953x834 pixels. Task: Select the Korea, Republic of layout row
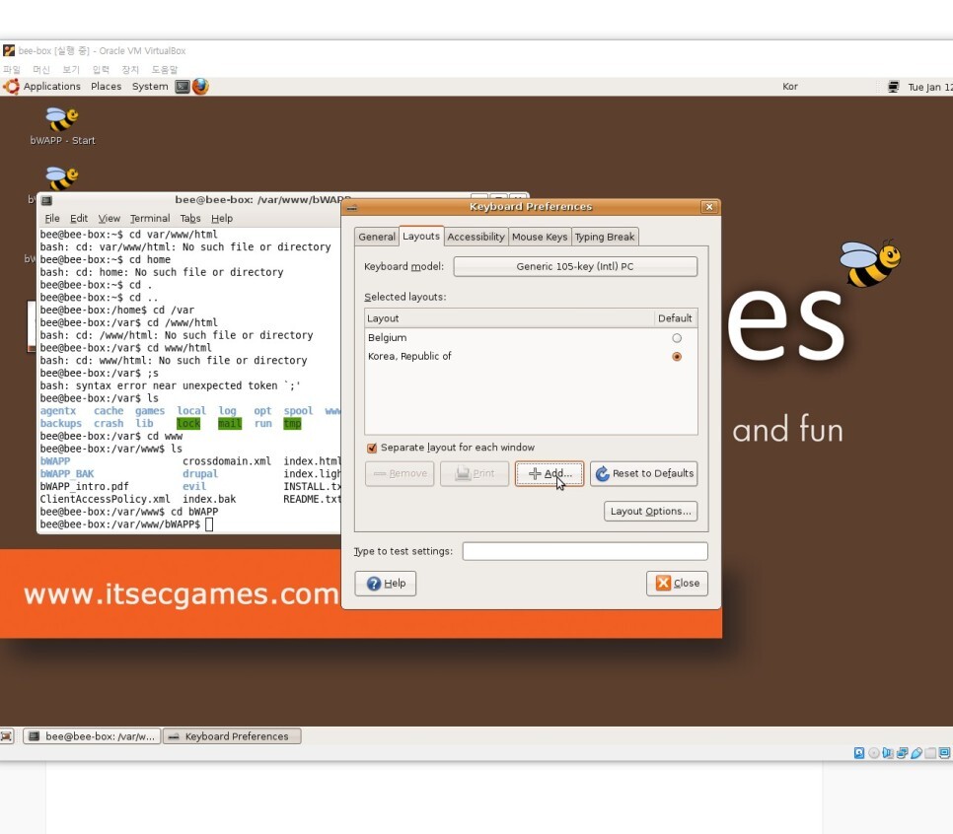click(x=531, y=357)
